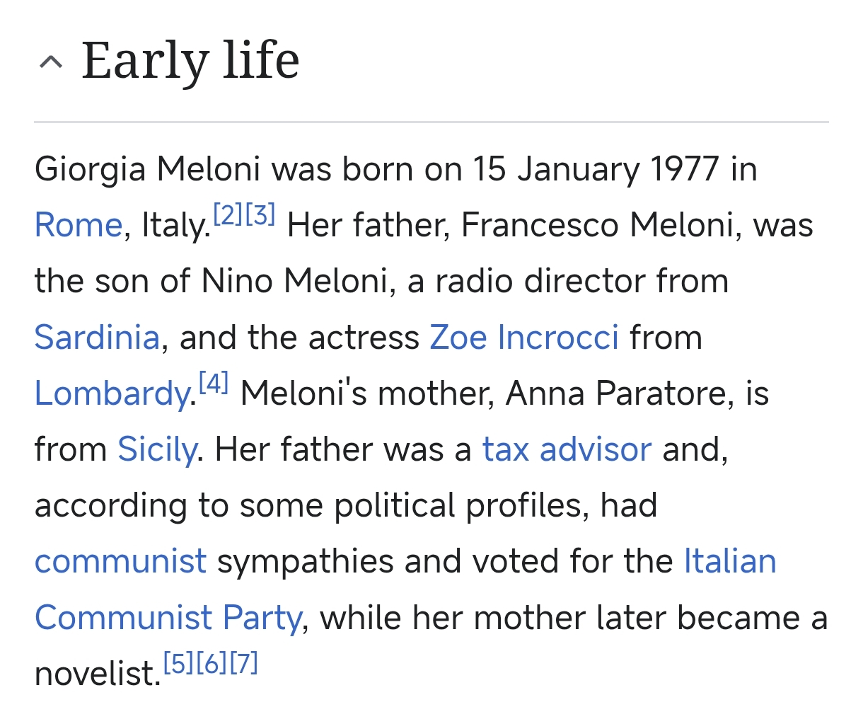
Task: Open citation reference [6]
Action: (x=211, y=663)
